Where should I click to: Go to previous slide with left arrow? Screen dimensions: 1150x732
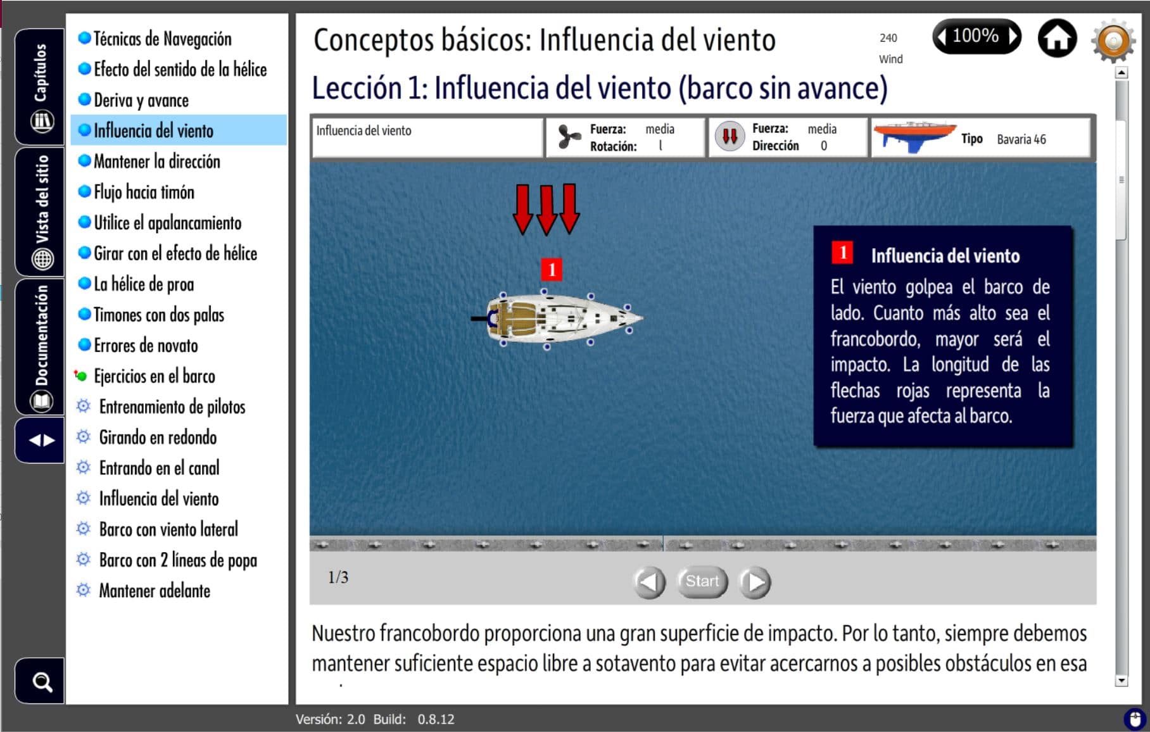click(649, 581)
